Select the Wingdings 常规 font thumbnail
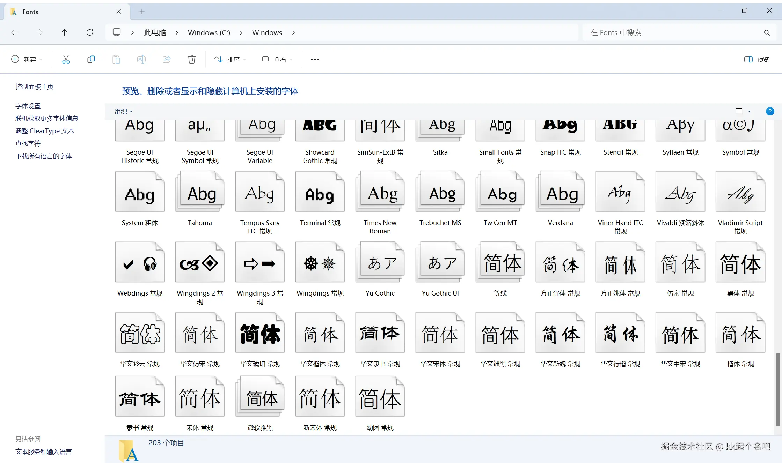The width and height of the screenshot is (782, 463). click(320, 262)
